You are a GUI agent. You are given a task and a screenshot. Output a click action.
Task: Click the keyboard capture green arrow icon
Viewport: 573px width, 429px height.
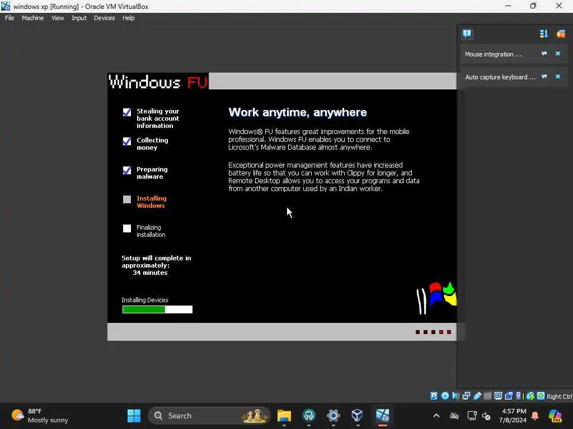(541, 396)
